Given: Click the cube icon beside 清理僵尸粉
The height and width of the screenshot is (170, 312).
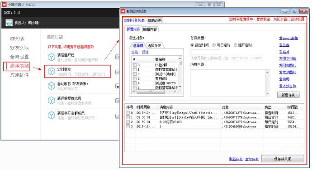Looking at the screenshot, I should pyautogui.click(x=52, y=57).
